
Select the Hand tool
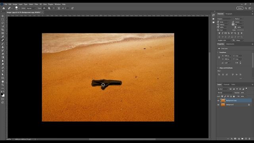[3, 81]
